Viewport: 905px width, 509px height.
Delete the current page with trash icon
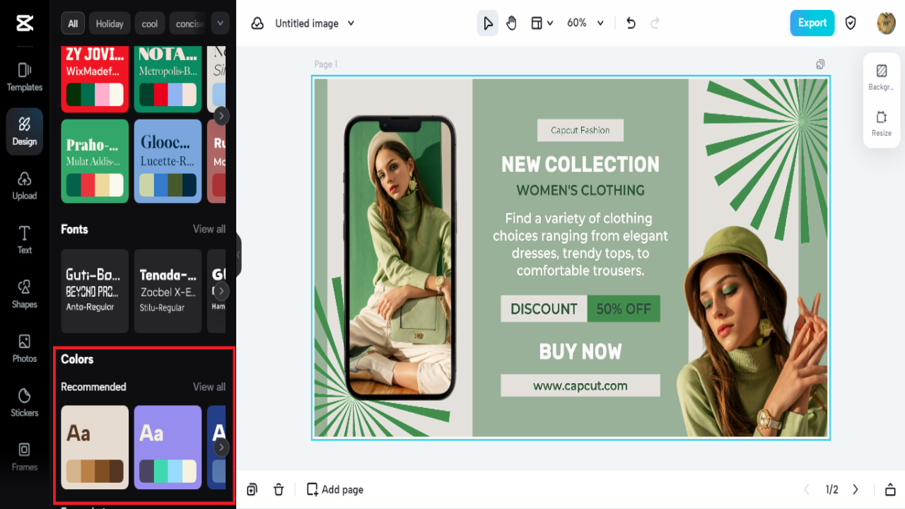pyautogui.click(x=279, y=489)
